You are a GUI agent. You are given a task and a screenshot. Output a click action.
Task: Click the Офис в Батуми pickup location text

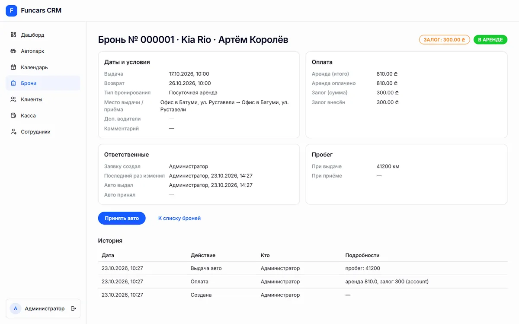[x=224, y=106]
